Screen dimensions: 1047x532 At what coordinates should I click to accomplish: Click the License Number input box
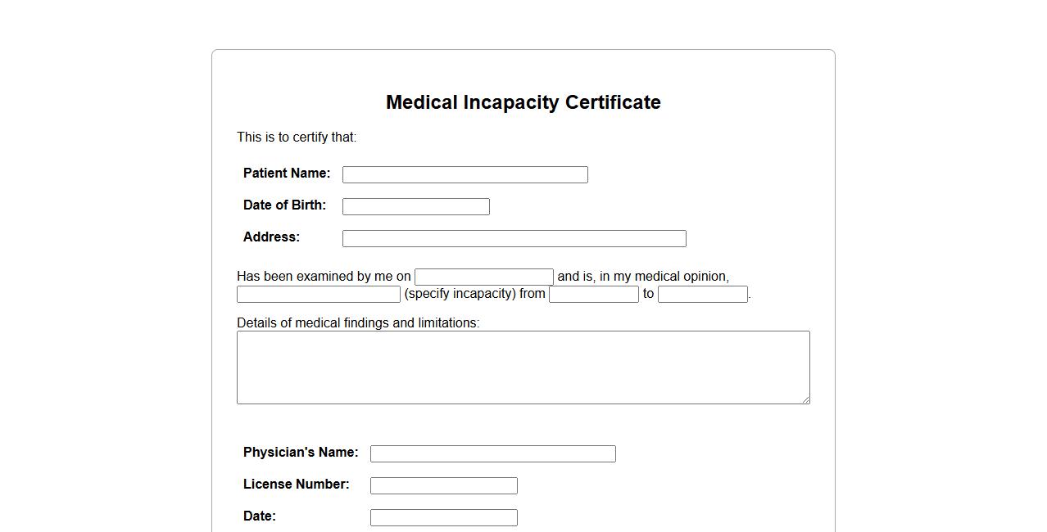443,485
